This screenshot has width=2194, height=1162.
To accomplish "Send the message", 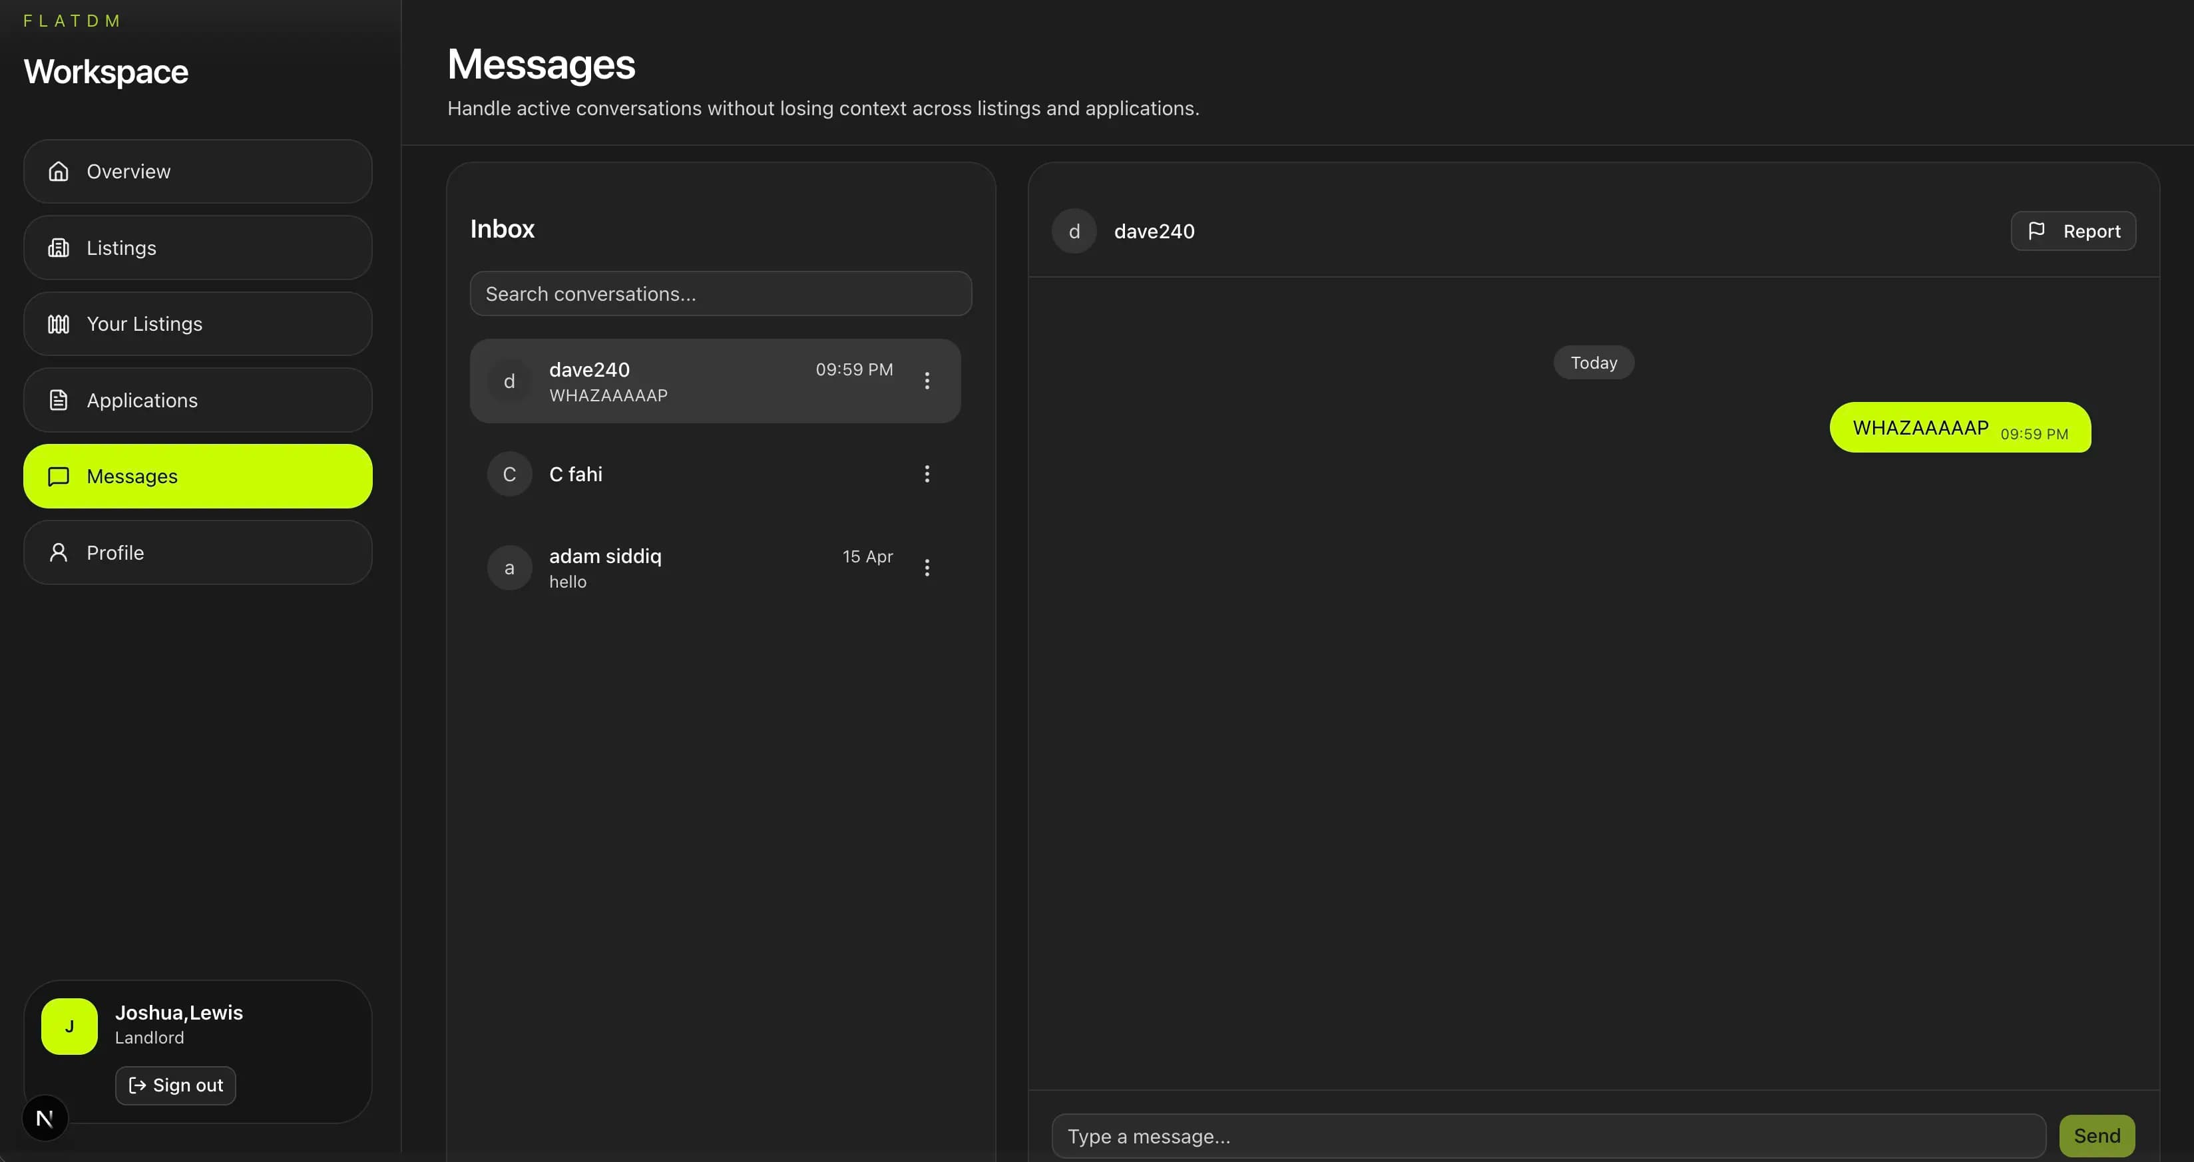I will click(x=2097, y=1137).
